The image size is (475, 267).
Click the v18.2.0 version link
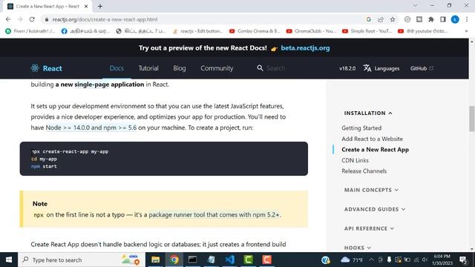(x=347, y=68)
